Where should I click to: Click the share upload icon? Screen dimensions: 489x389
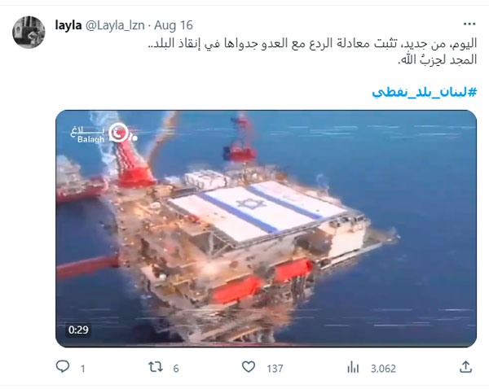tap(465, 367)
